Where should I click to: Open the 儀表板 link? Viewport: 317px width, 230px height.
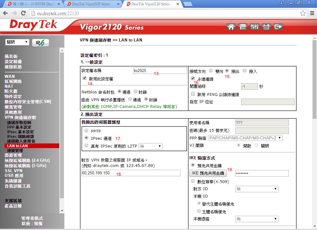[11, 56]
